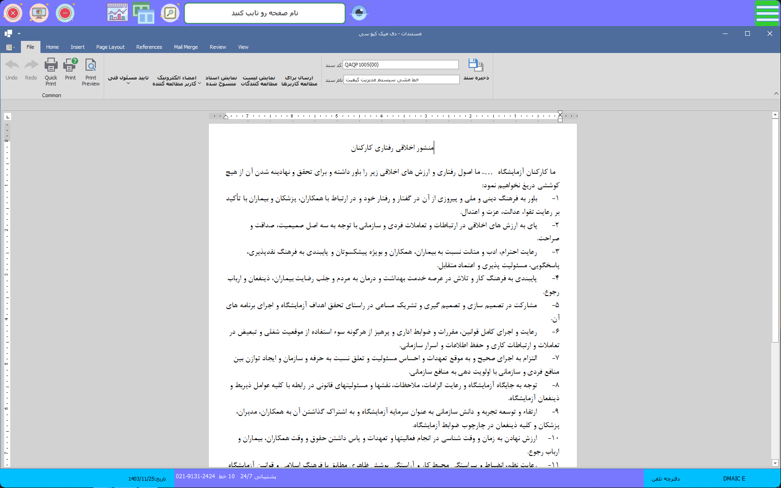Click the eye icon beside the page search box
The height and width of the screenshot is (488, 781).
359,13
